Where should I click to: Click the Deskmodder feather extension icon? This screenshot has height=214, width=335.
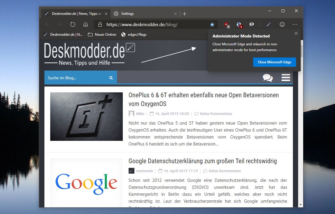(269, 24)
